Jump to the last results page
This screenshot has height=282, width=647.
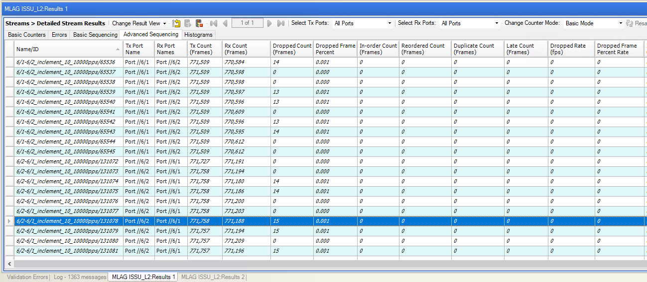point(280,23)
